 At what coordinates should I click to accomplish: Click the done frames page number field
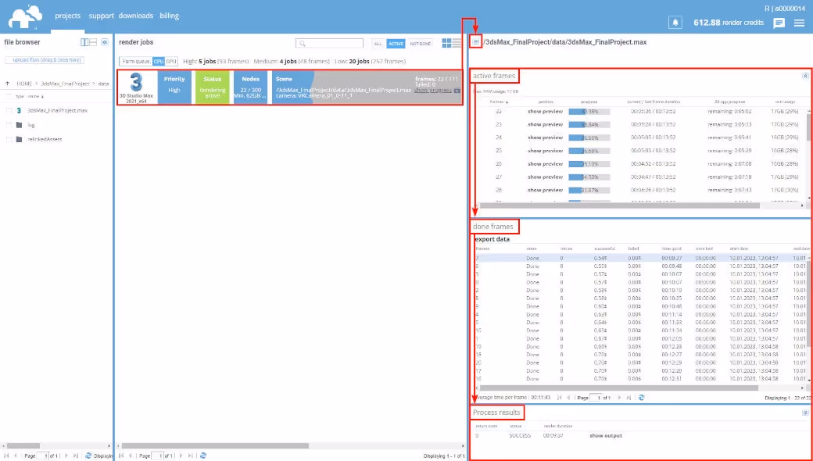click(596, 398)
